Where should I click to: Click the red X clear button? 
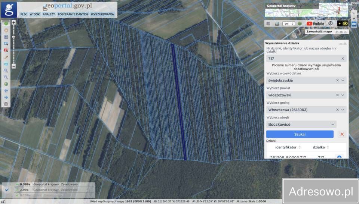342,134
